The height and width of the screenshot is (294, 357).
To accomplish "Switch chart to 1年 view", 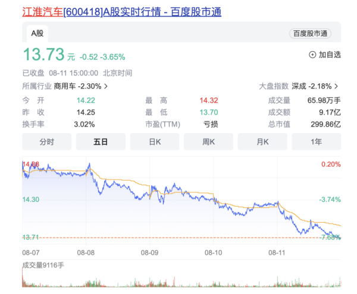I will coord(316,142).
